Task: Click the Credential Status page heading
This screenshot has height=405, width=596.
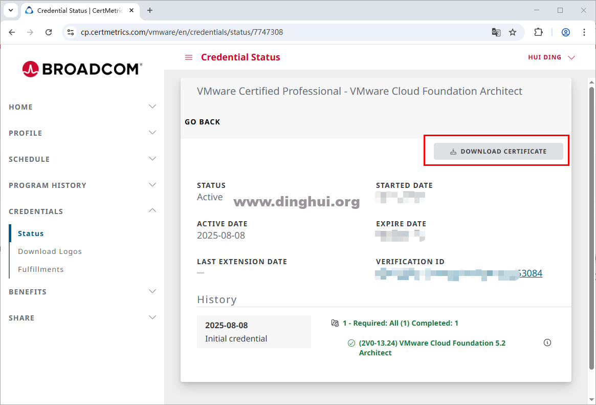Action: [240, 57]
